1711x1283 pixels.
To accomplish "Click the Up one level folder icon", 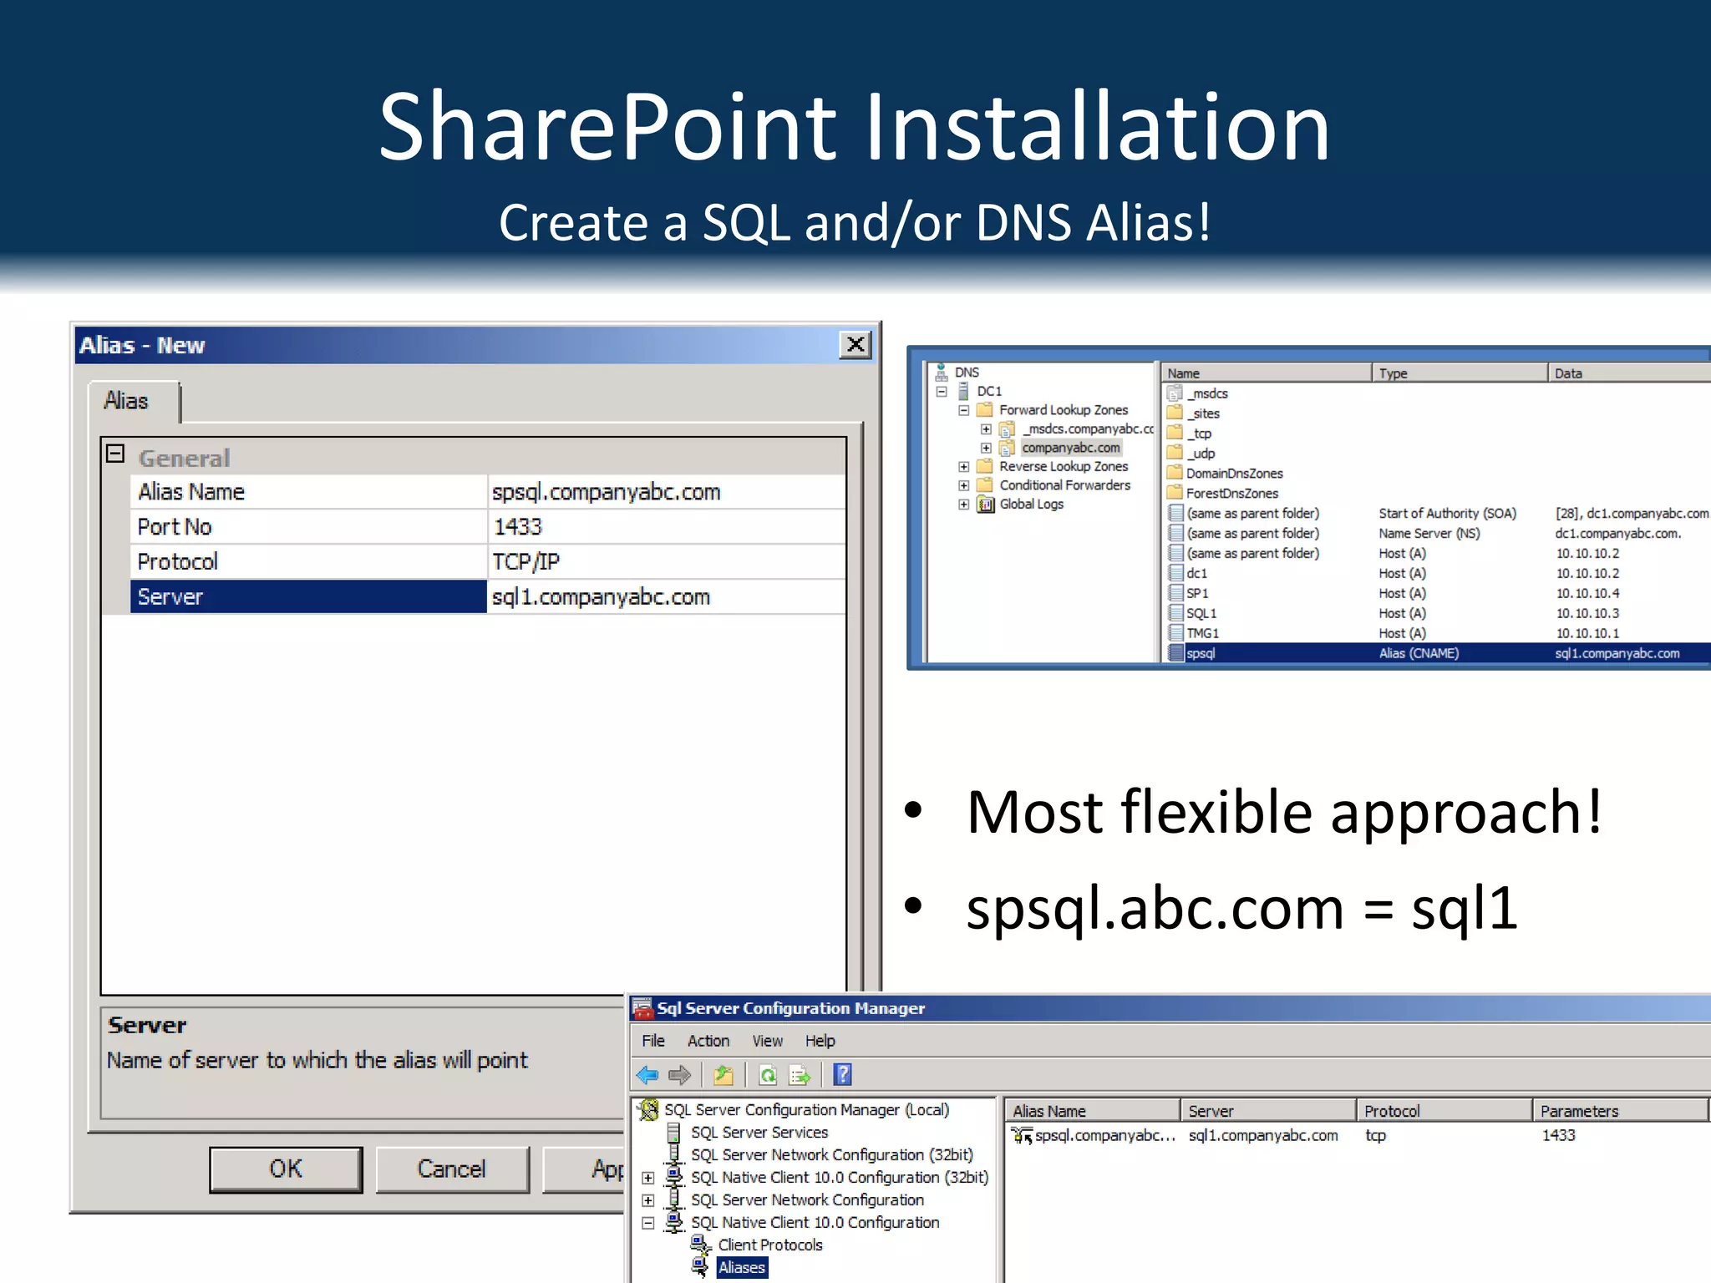I will (x=723, y=1075).
